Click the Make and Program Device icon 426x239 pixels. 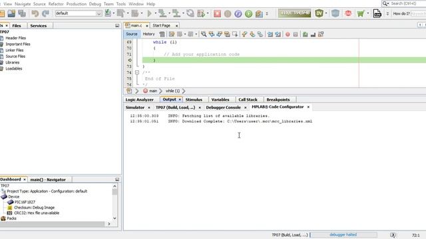point(162,13)
